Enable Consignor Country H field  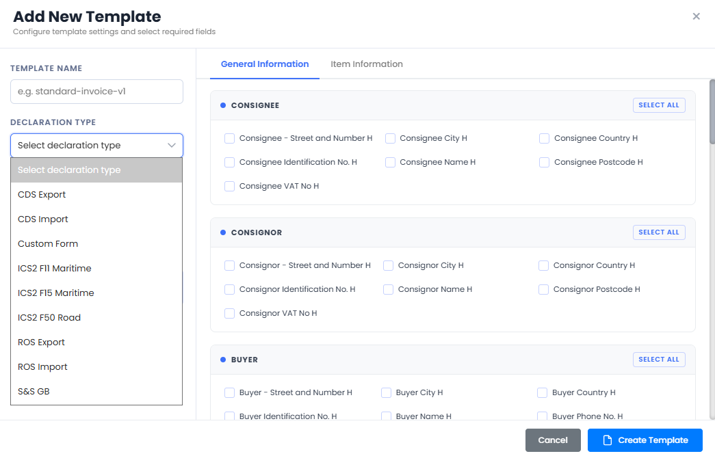543,265
